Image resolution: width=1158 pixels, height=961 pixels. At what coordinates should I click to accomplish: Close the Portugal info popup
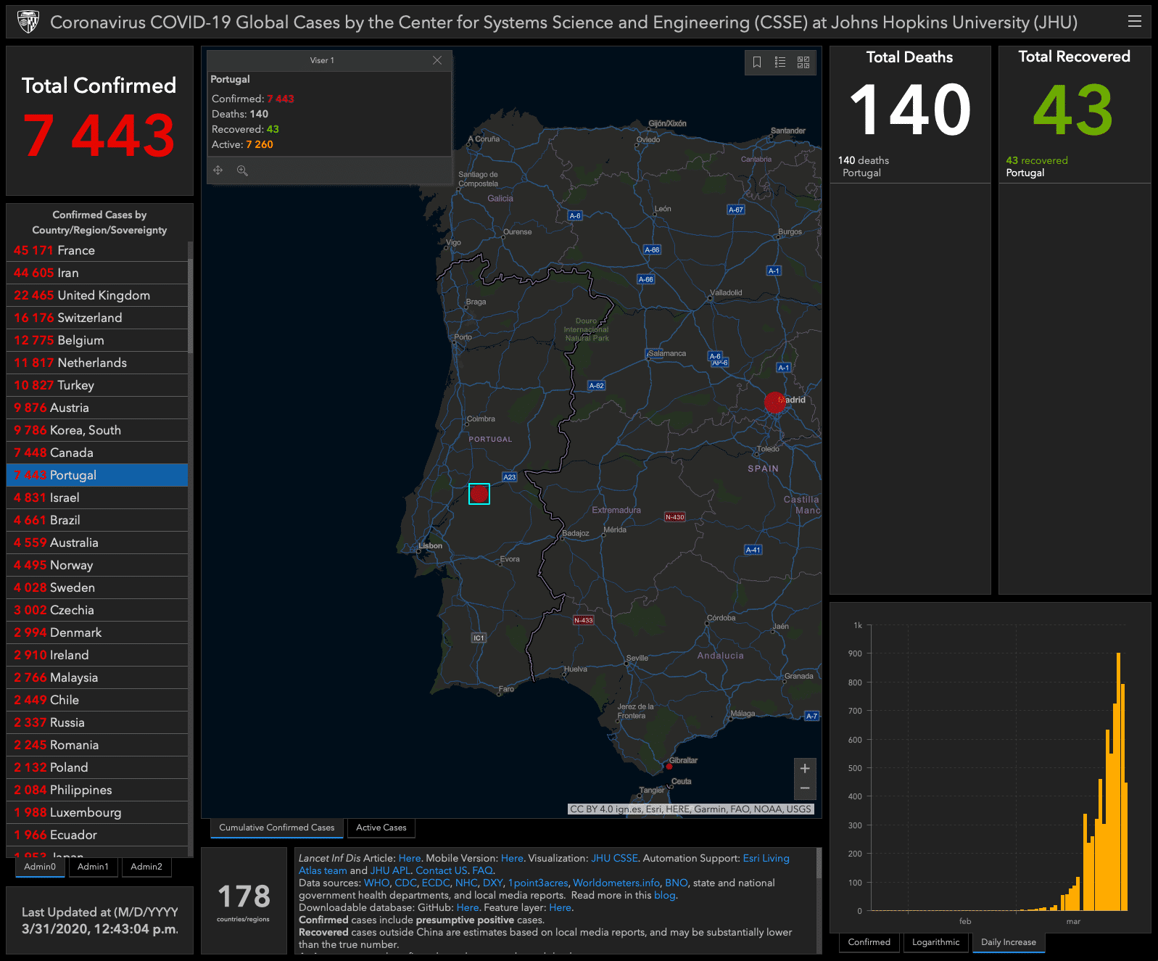[437, 60]
